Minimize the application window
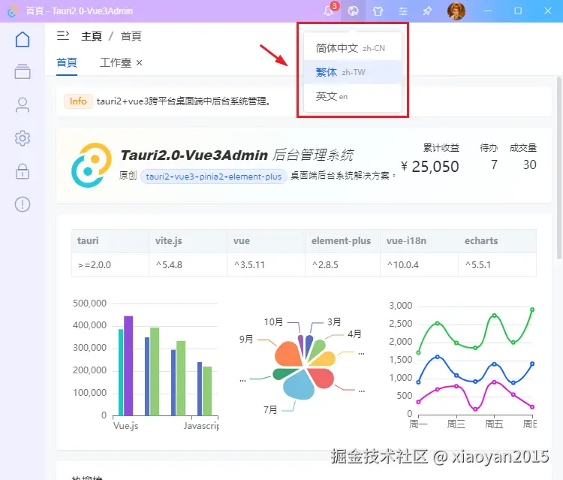 coord(488,11)
